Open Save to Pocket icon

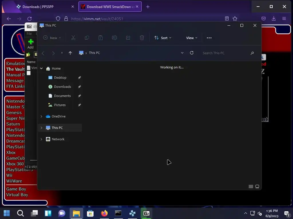click(264, 19)
